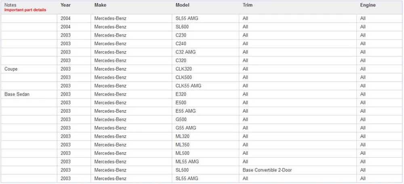Click the Engine 'All' cell in the SL500 row
The height and width of the screenshot is (184, 404).
coord(363,170)
